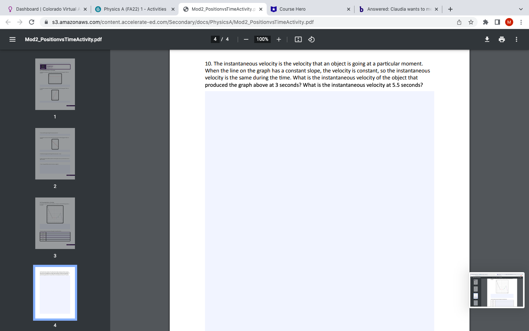Click the fit to page icon

298,39
